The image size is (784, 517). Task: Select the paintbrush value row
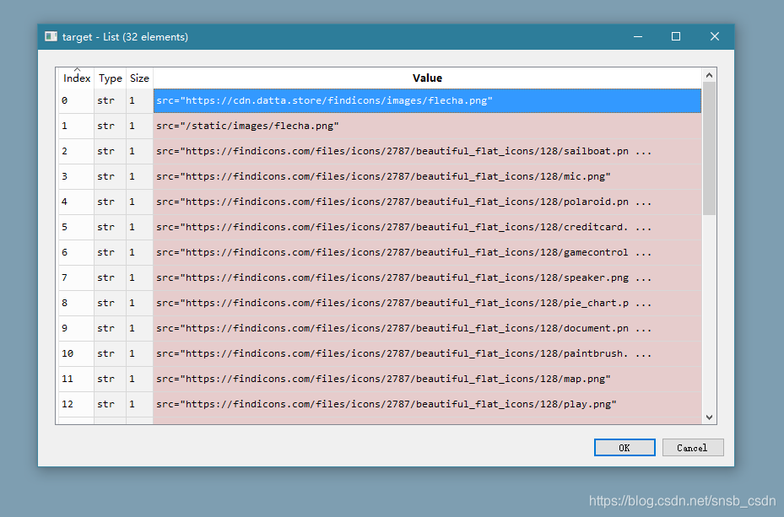point(427,353)
